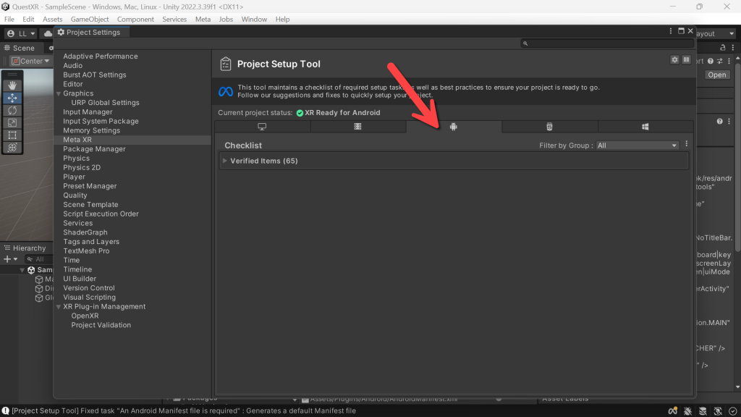Click the Project Settings search field
Screen dimensions: 741x417
[x=607, y=43]
